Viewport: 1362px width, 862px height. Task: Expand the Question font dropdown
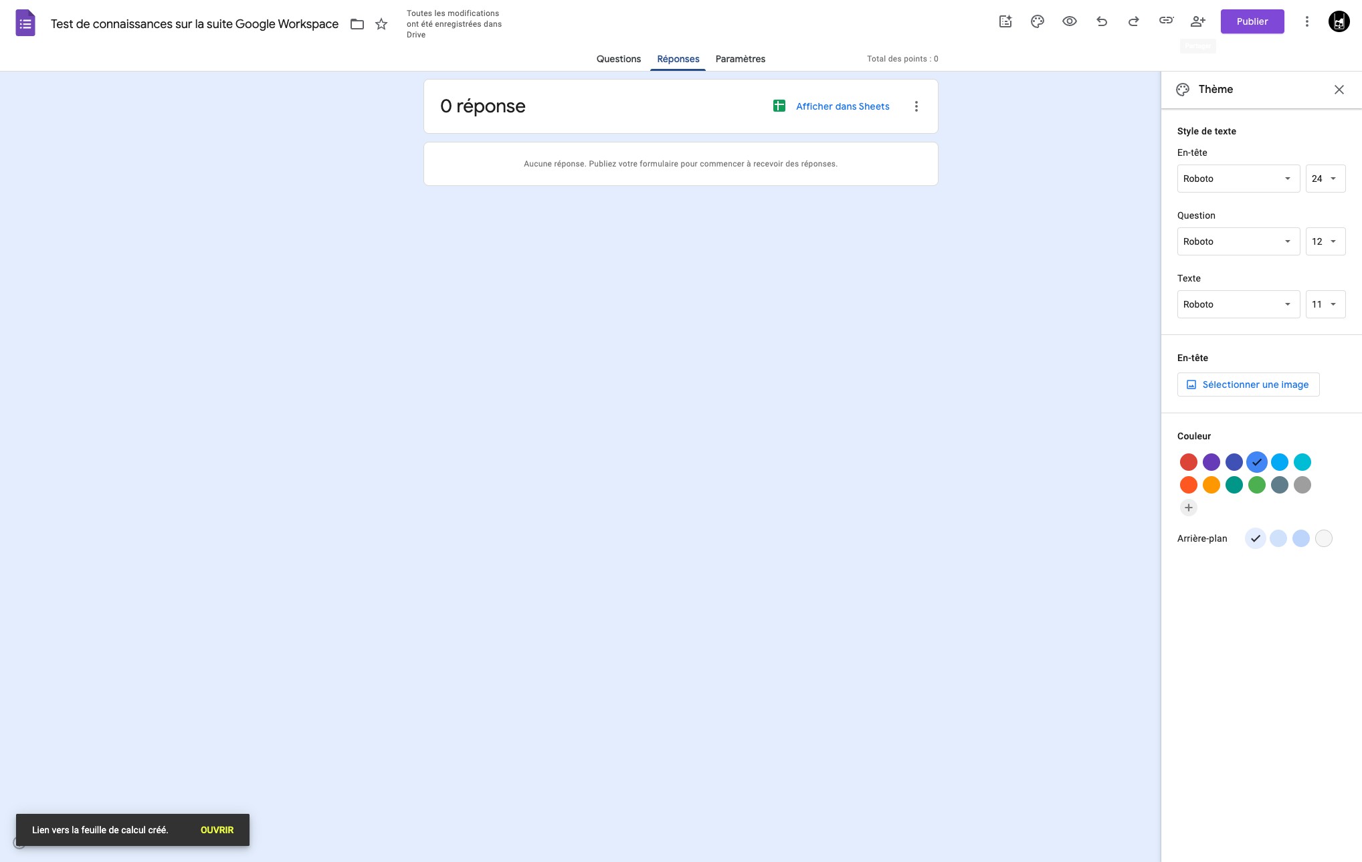point(1238,241)
